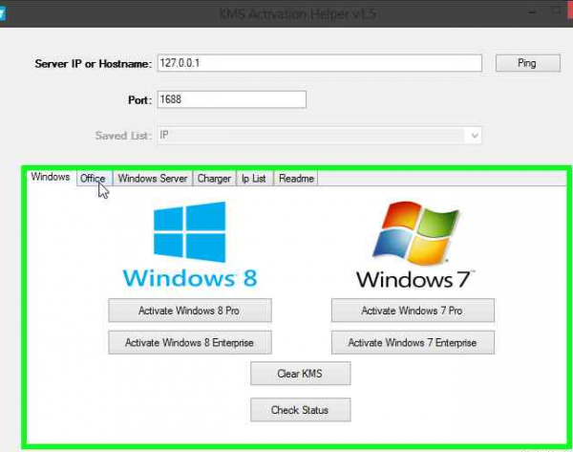Maximize the KMS Activation Helper window

(556, 11)
